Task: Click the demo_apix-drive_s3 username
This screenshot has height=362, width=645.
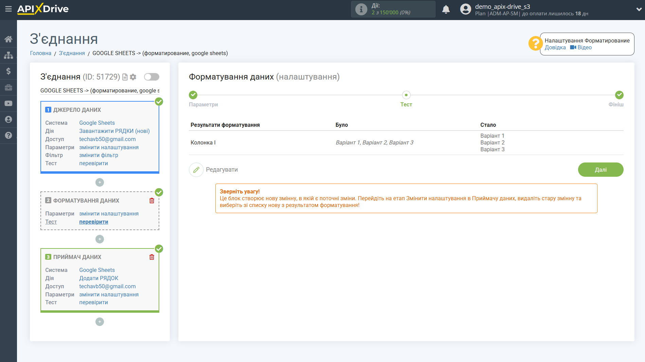Action: pos(502,6)
